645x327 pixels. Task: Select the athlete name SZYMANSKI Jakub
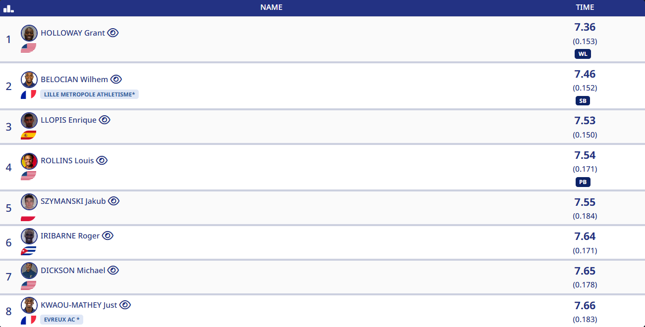click(x=73, y=201)
